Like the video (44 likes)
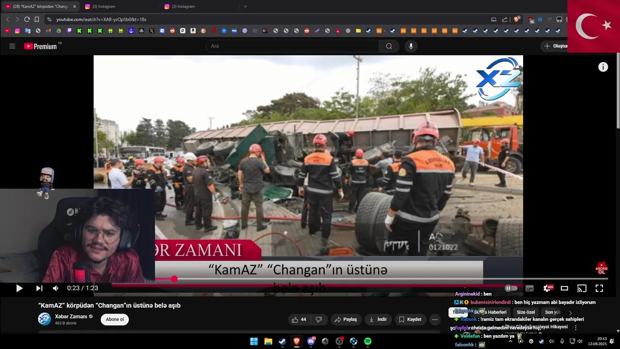 (299, 319)
